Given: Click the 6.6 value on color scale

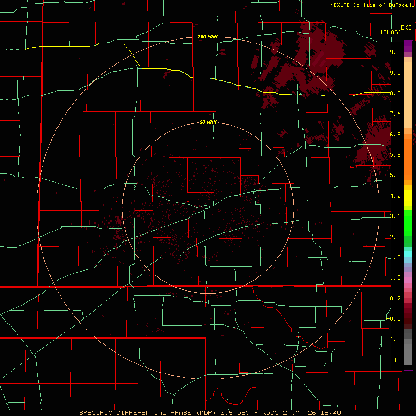Looking at the screenshot, I should point(395,134).
